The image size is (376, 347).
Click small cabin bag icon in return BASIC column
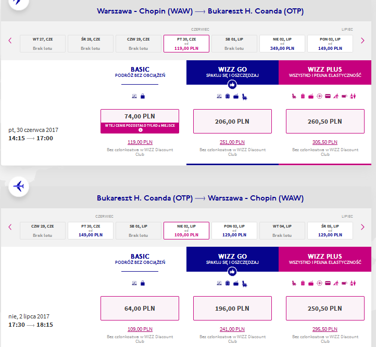click(x=143, y=283)
